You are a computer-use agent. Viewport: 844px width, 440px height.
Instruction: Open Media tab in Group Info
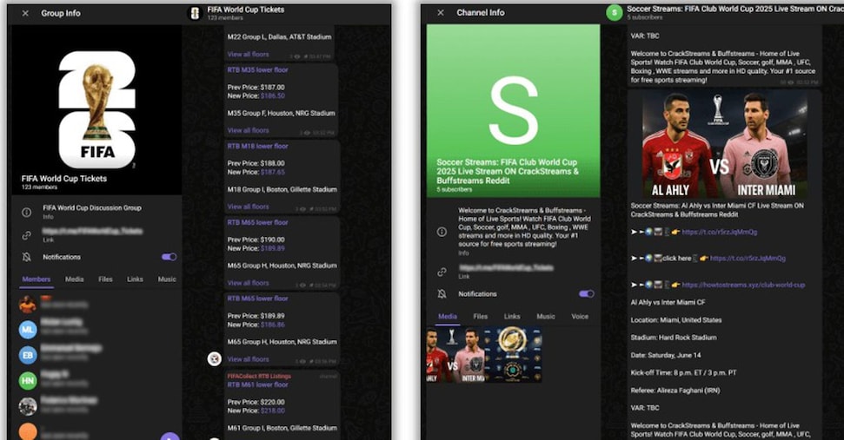74,279
